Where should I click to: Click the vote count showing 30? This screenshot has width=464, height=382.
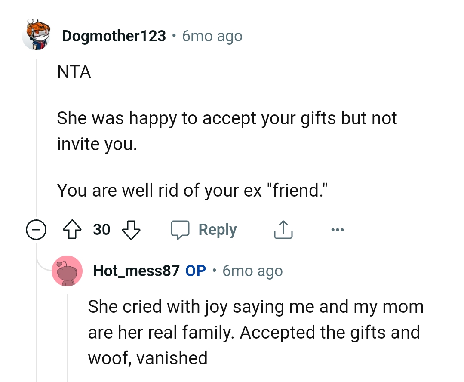(101, 230)
